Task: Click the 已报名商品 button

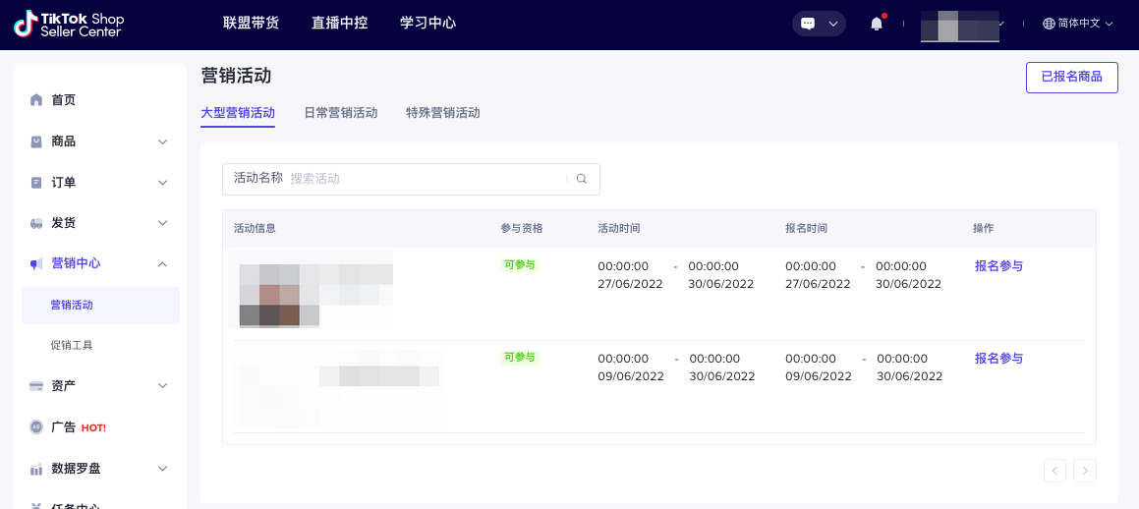Action: [1071, 78]
